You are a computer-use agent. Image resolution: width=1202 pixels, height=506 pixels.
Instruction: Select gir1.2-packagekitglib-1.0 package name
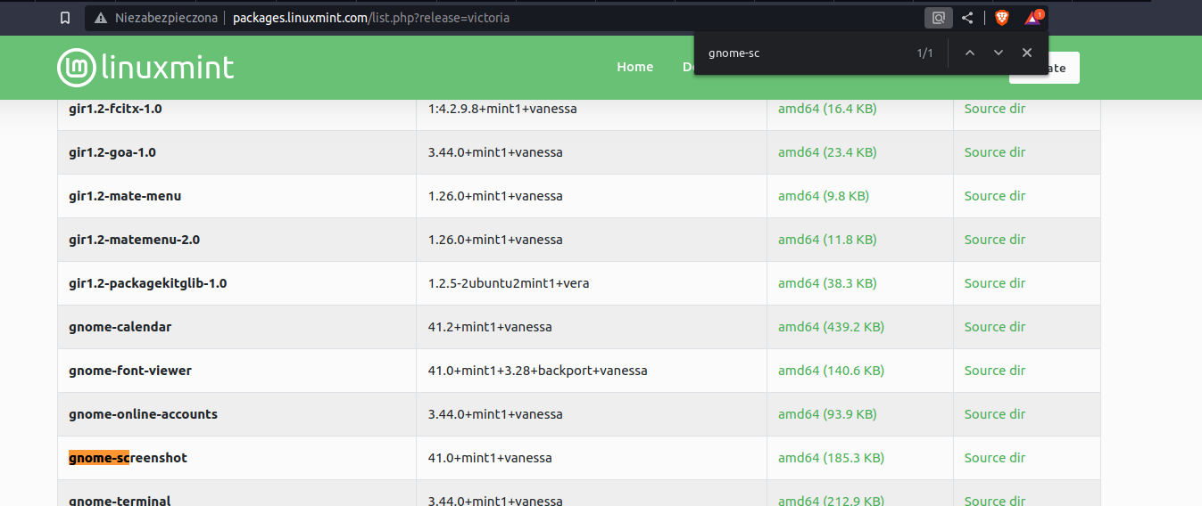point(148,283)
